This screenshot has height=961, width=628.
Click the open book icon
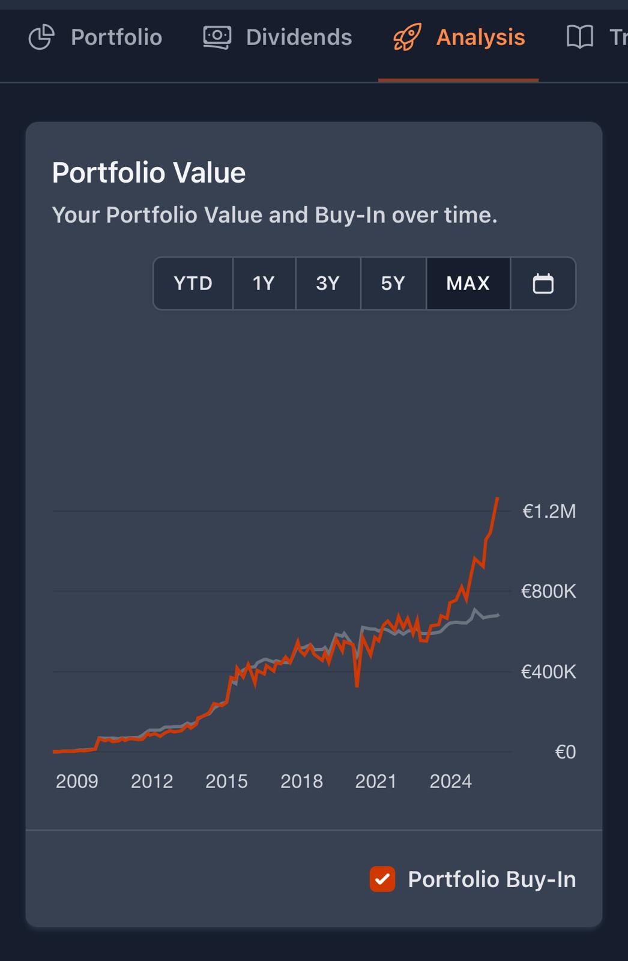579,37
